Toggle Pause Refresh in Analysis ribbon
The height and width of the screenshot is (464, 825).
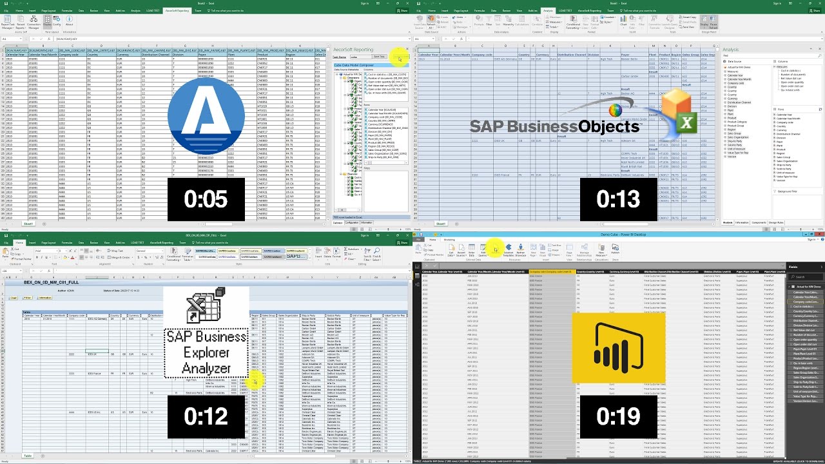click(x=713, y=23)
